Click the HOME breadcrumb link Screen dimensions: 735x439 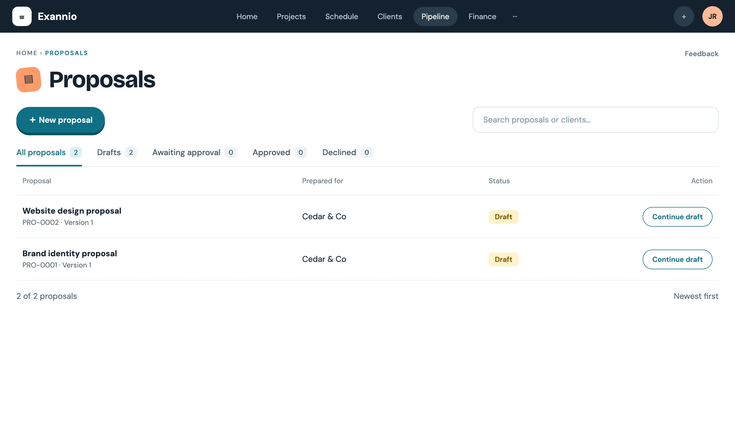click(27, 53)
